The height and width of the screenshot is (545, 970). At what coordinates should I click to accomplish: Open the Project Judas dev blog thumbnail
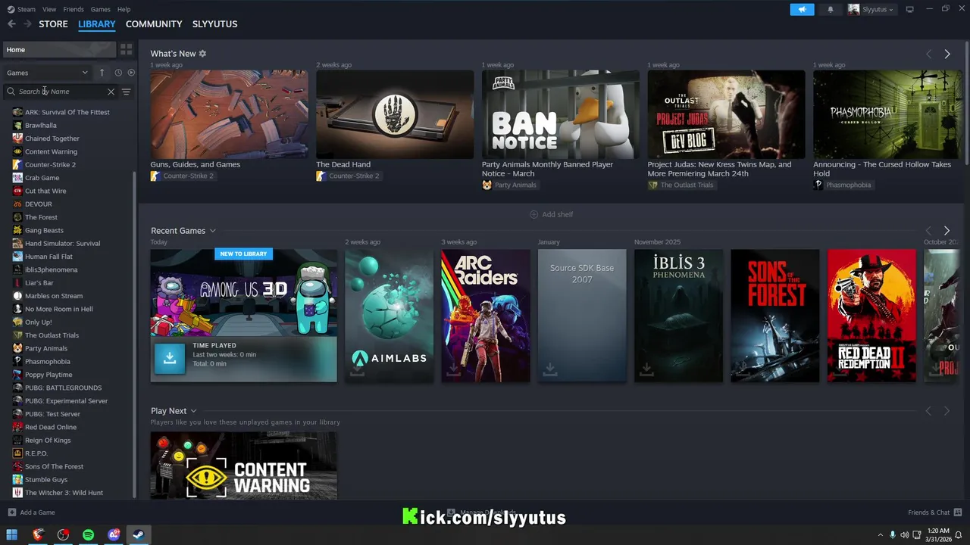[x=726, y=114]
